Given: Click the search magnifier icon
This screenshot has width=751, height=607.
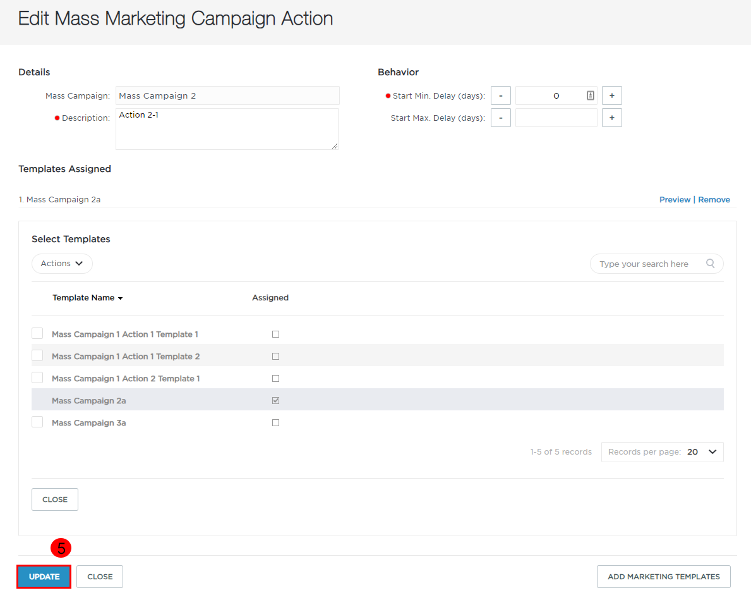Looking at the screenshot, I should point(711,263).
